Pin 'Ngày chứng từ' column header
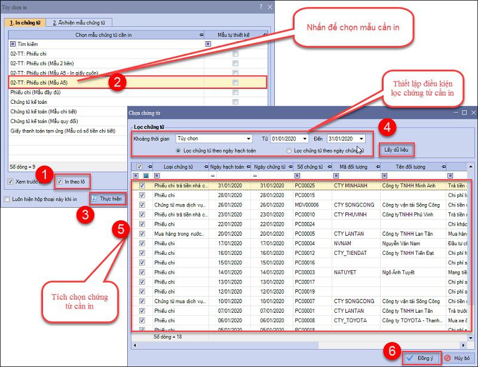This screenshot has height=367, width=478. pyautogui.click(x=290, y=167)
